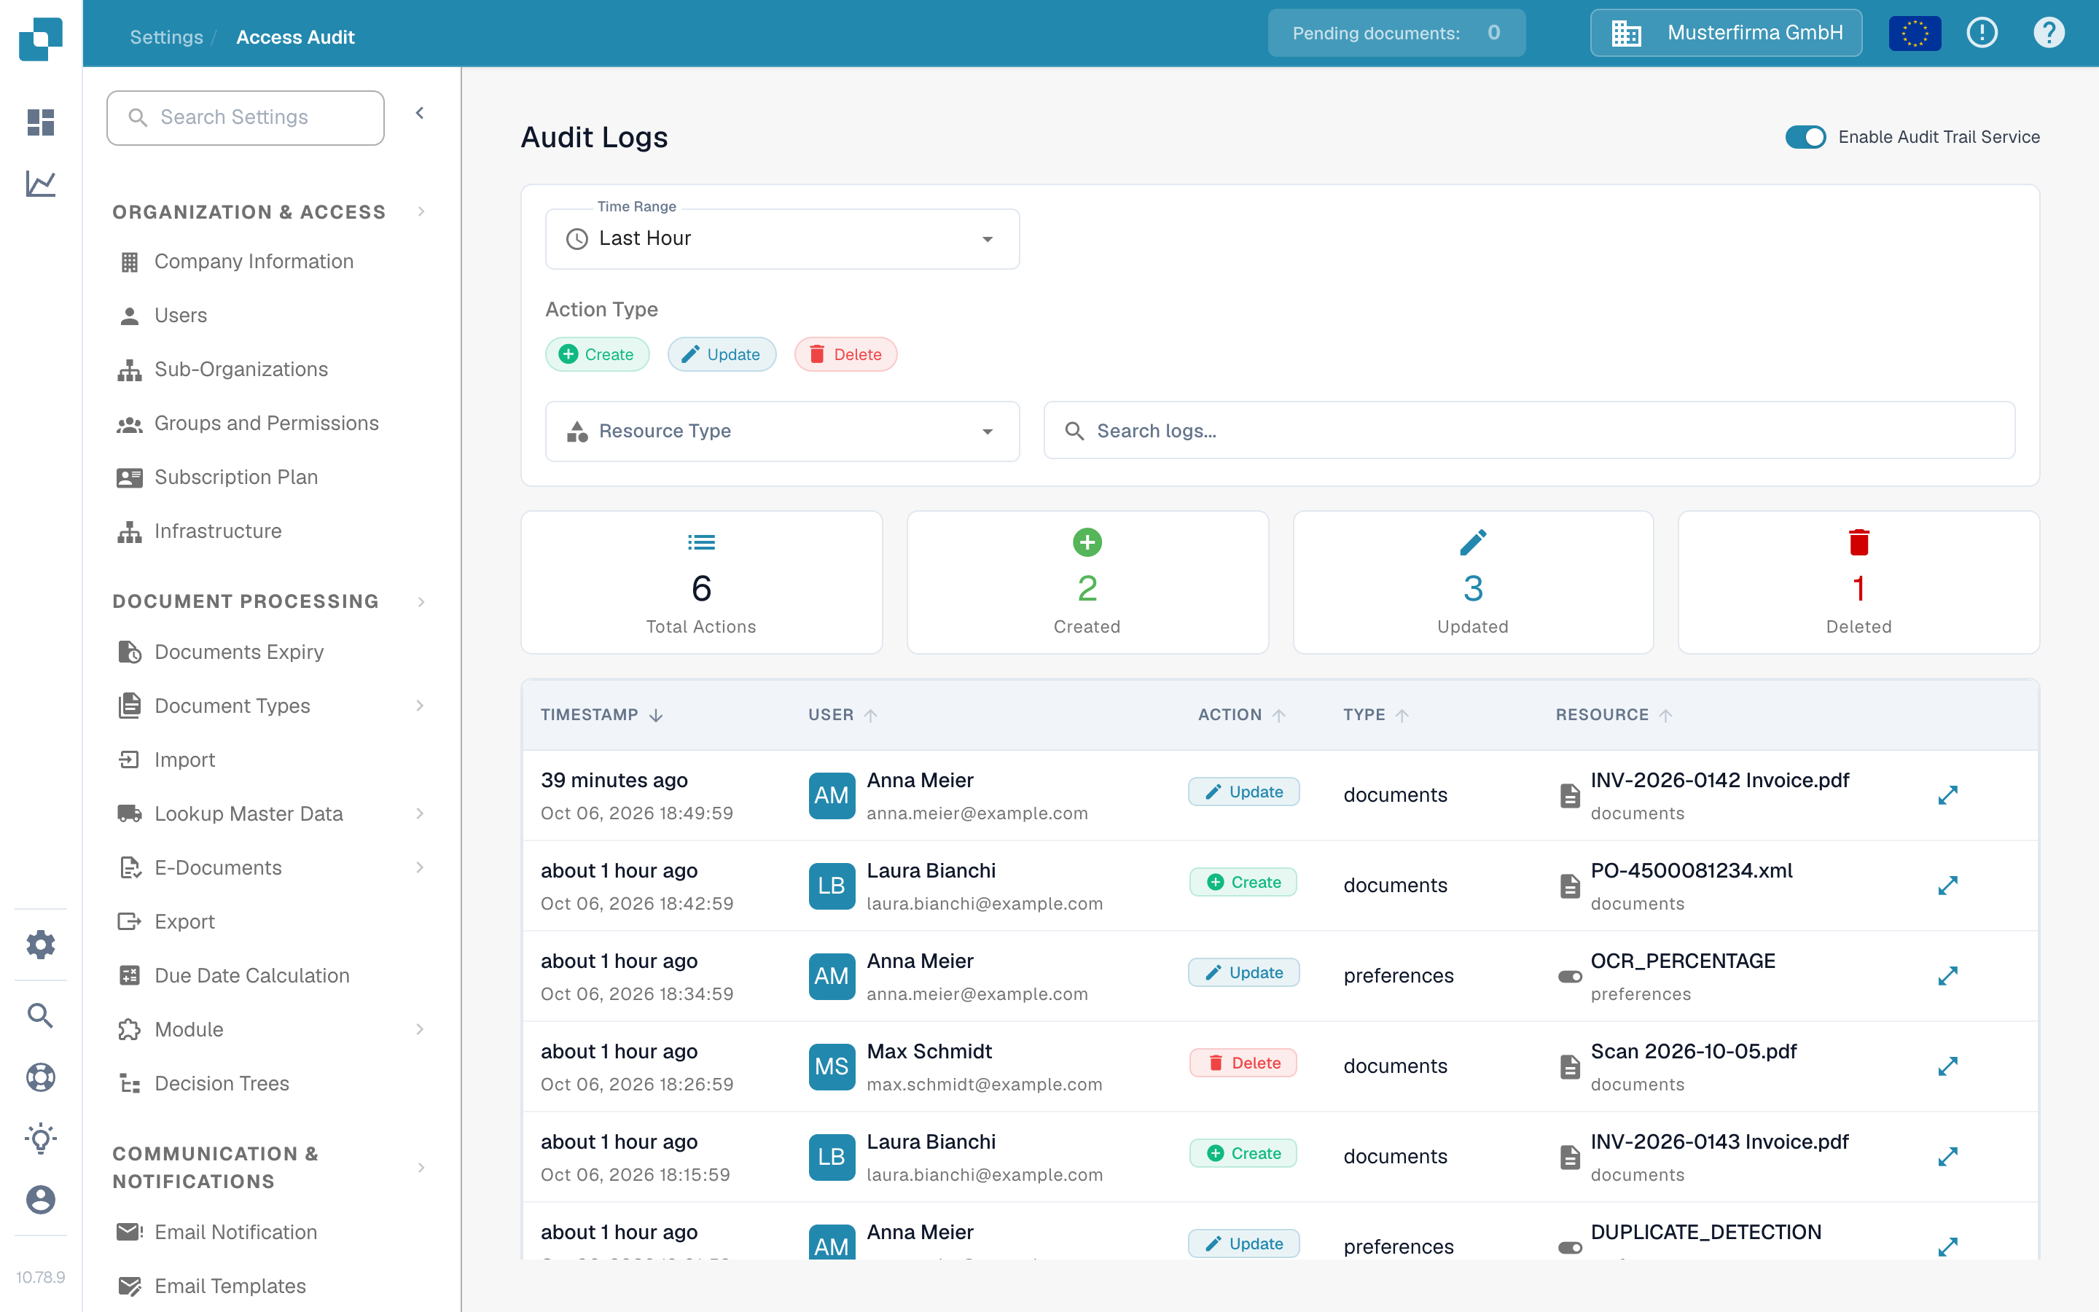Open the Time Range Last Hour dropdown
The width and height of the screenshot is (2099, 1312).
(781, 238)
